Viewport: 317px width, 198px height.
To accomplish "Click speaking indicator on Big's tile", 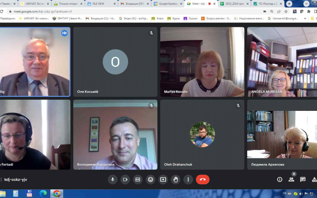I will [64, 33].
